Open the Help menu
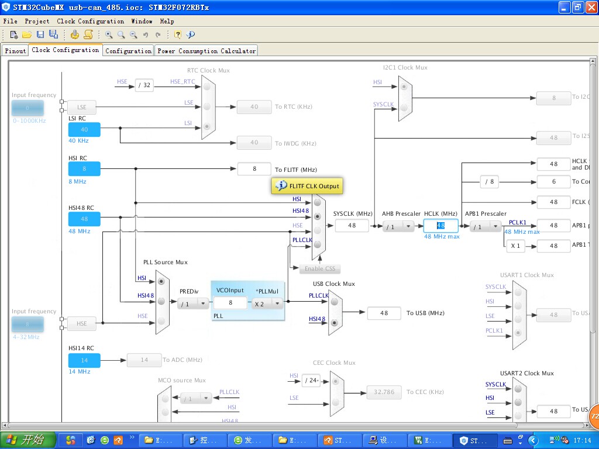Viewport: 599px width, 449px height. coord(167,22)
